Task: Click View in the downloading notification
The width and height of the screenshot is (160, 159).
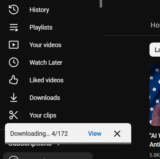Action: pyautogui.click(x=95, y=134)
